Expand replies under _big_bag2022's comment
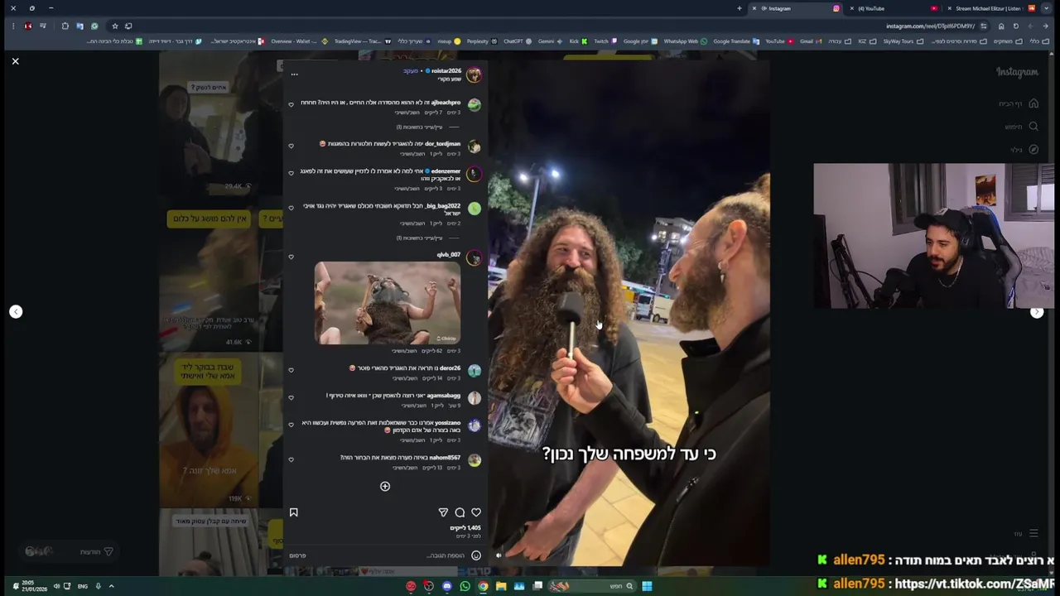This screenshot has height=596, width=1060. pyautogui.click(x=419, y=238)
